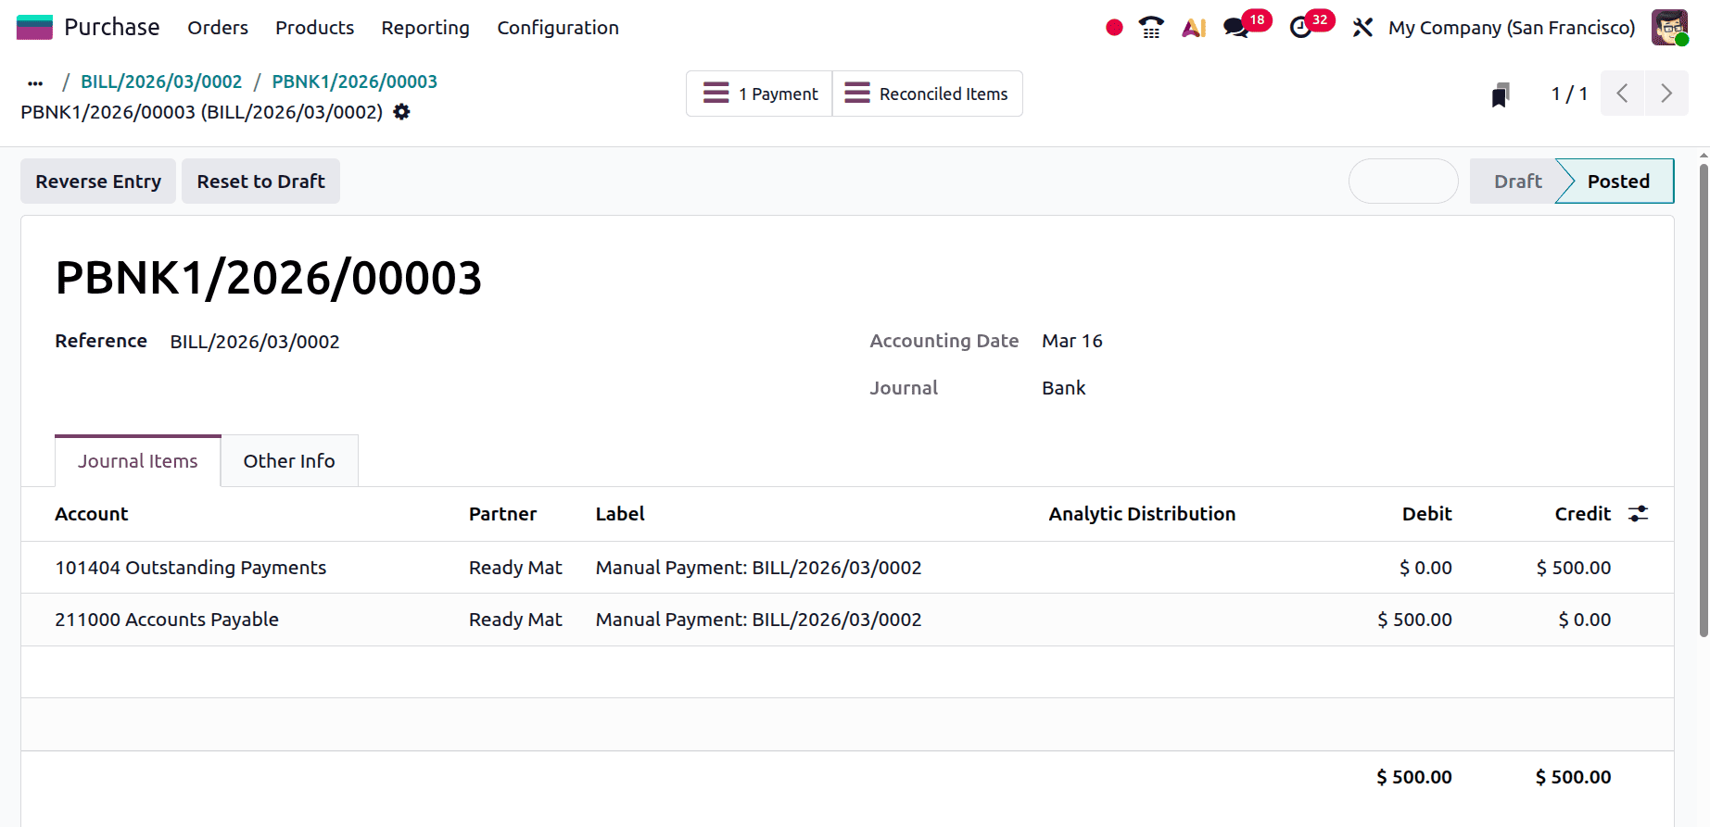Click the bookmark icon near the pager
The width and height of the screenshot is (1710, 827).
tap(1501, 94)
